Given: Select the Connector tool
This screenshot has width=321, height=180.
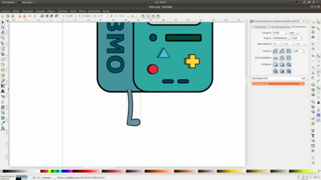Looking at the screenshot, I should pyautogui.click(x=3, y=128).
